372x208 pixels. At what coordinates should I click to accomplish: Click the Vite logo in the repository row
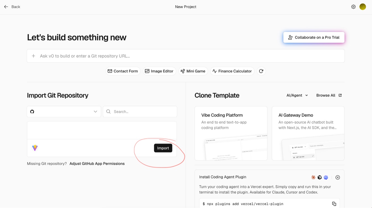pyautogui.click(x=35, y=148)
